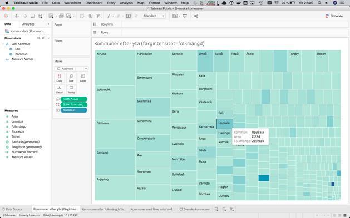350x218 pixels.
Task: Open the Show Me panel
Action: 334,16
